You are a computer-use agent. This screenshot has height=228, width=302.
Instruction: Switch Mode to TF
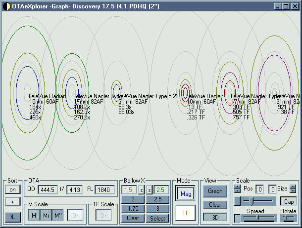(186, 213)
